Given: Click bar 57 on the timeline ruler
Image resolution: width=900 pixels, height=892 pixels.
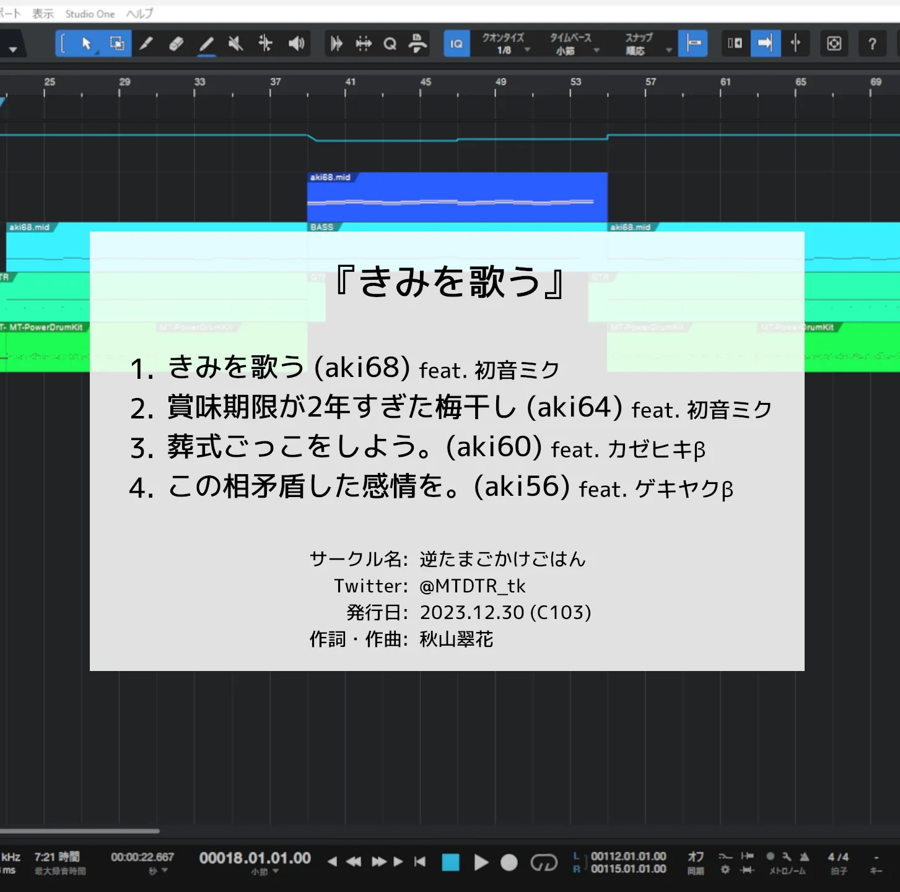Looking at the screenshot, I should click(x=650, y=82).
